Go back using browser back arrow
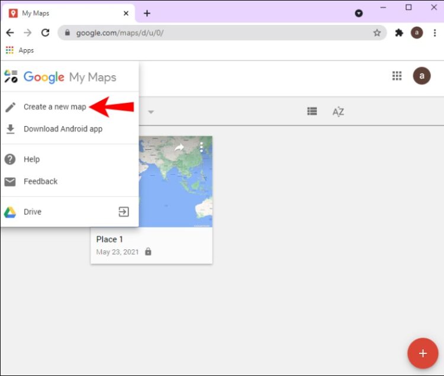This screenshot has height=376, width=444. [x=10, y=33]
